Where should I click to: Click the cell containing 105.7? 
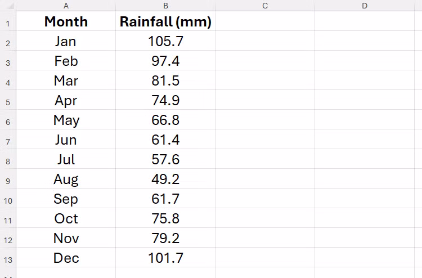[165, 41]
